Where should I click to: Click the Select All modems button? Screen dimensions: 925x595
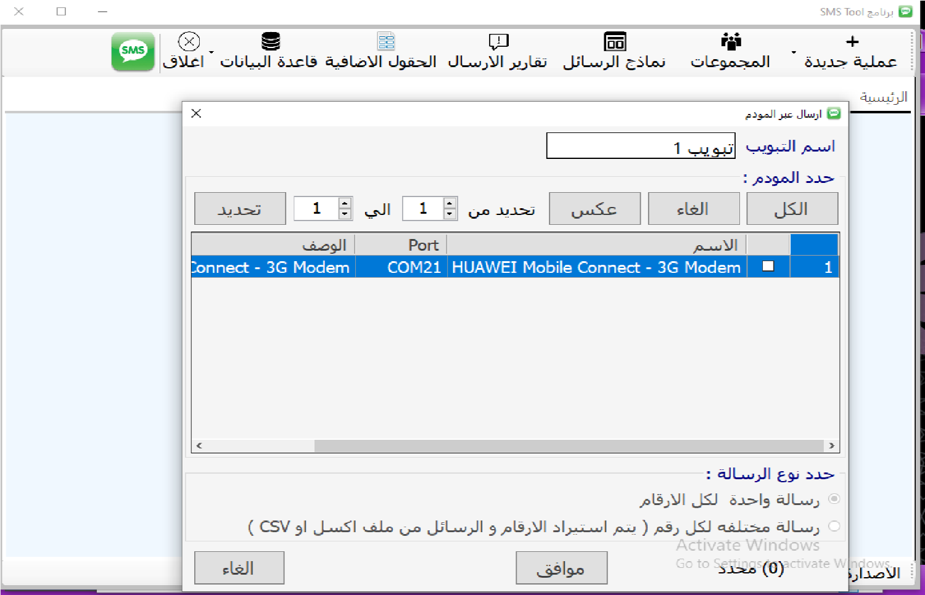pos(792,209)
